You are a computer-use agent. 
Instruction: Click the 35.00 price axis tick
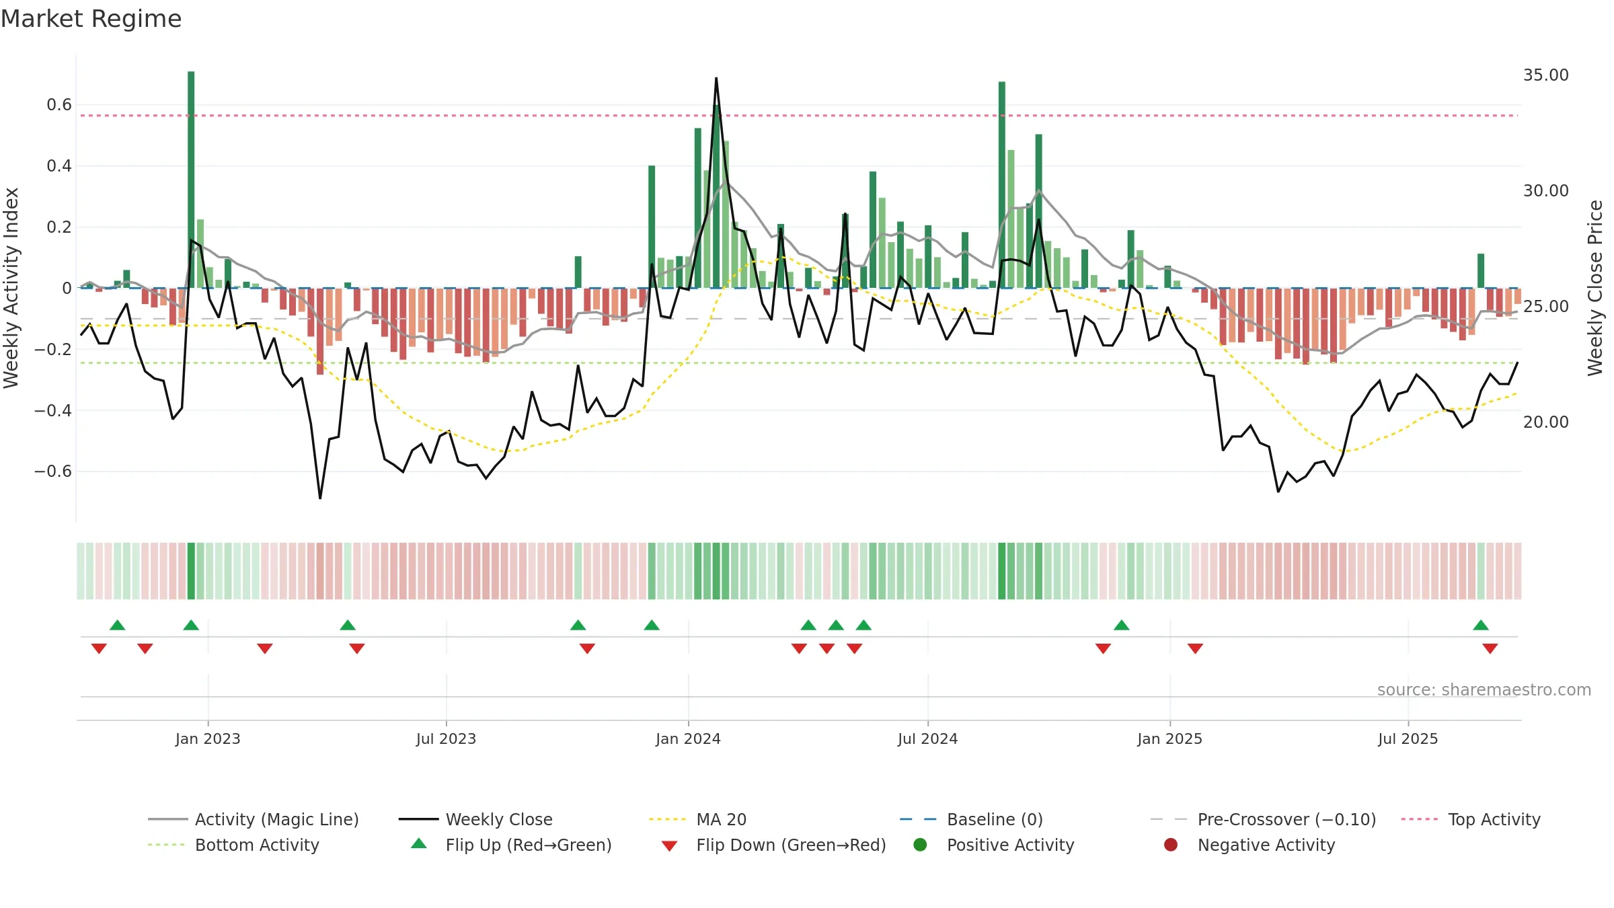point(1545,75)
